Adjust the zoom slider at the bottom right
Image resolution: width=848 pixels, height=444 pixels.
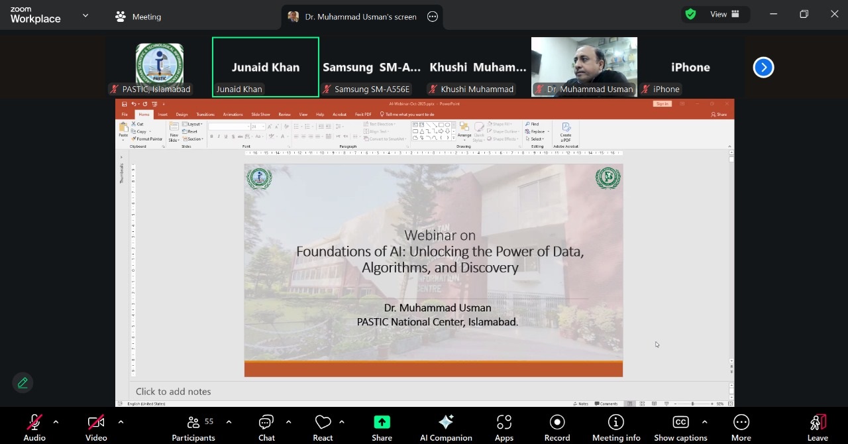click(x=692, y=404)
